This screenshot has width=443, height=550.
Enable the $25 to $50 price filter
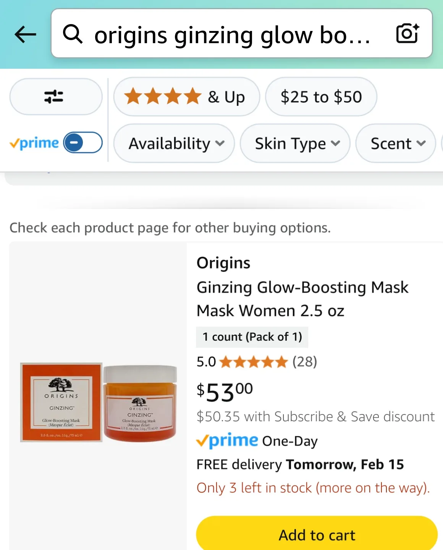coord(321,97)
